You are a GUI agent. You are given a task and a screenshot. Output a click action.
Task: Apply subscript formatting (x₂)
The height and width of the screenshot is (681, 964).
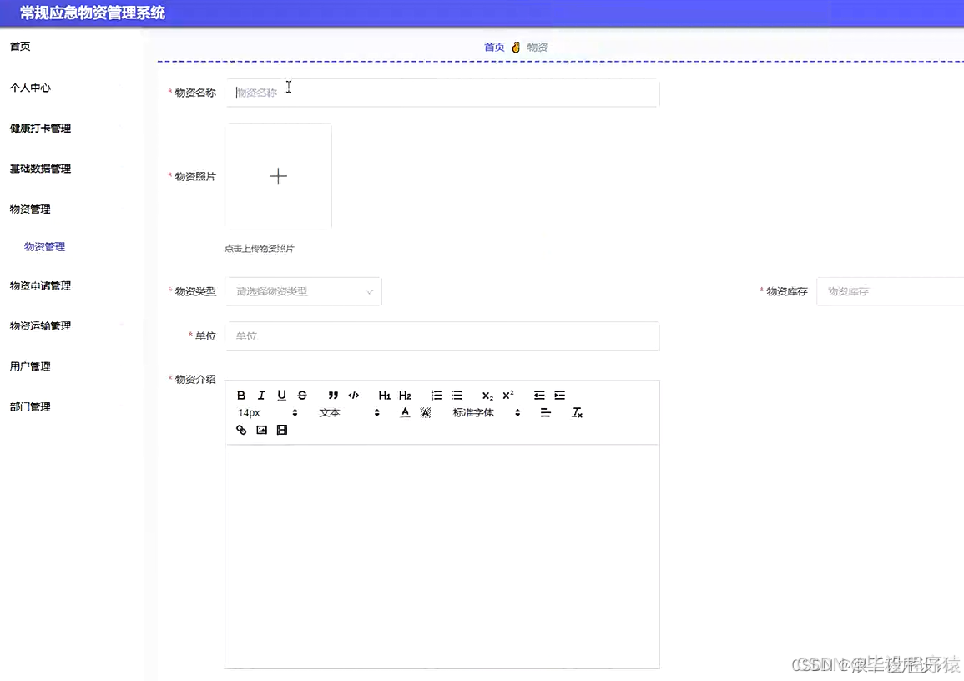[x=487, y=396]
